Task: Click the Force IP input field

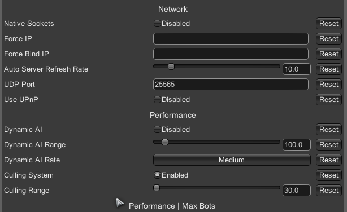Action: [x=231, y=39]
